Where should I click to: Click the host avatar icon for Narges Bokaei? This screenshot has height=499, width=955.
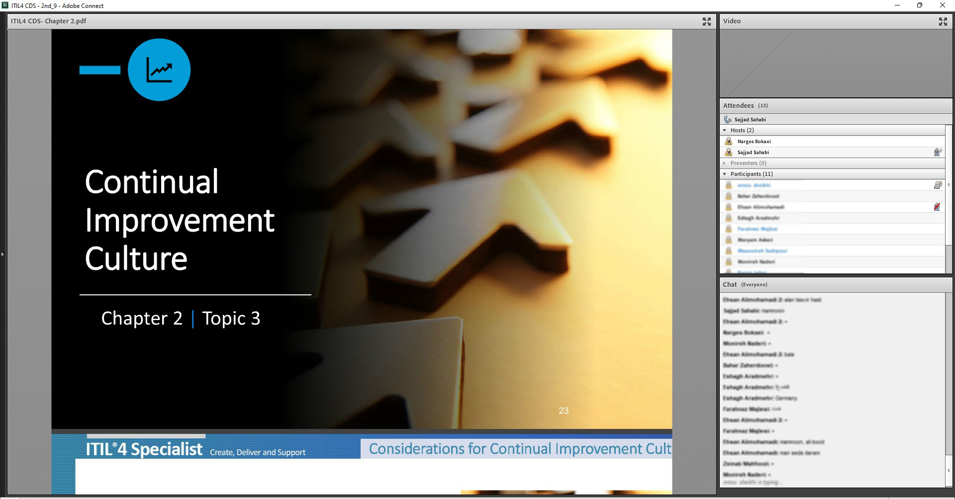point(729,142)
